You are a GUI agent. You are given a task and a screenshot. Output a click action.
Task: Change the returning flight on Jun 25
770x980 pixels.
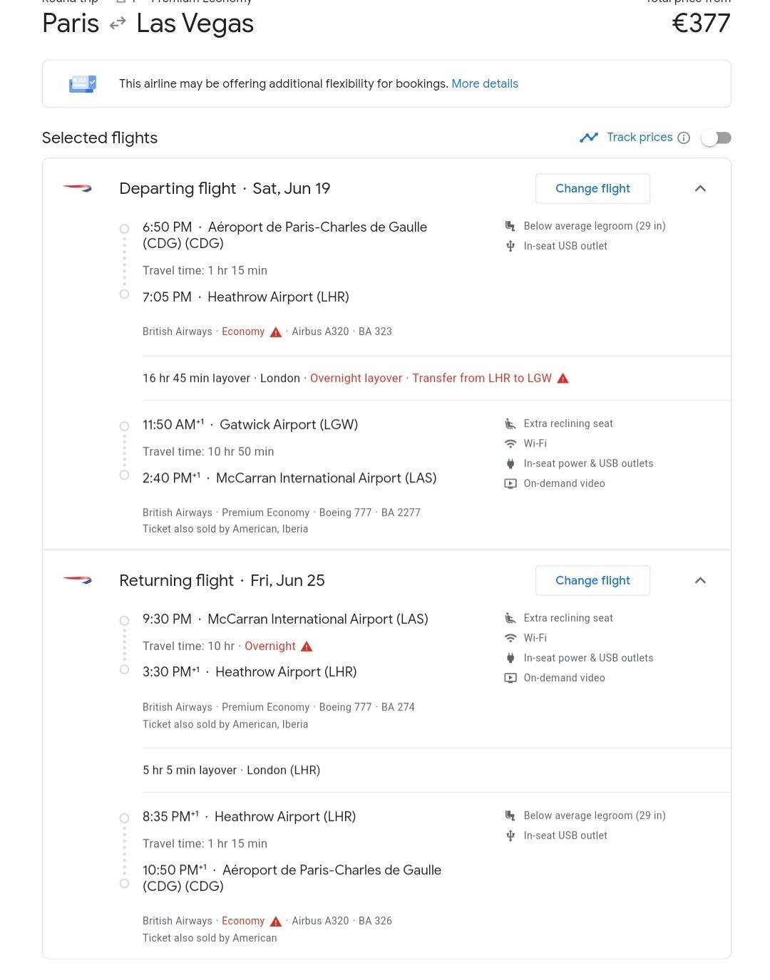(592, 581)
